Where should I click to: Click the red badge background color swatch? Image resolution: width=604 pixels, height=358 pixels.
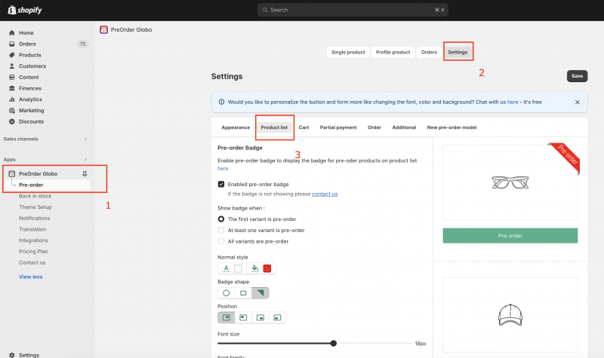pyautogui.click(x=267, y=268)
